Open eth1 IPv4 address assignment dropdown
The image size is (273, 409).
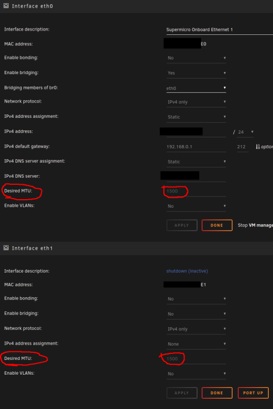click(196, 344)
